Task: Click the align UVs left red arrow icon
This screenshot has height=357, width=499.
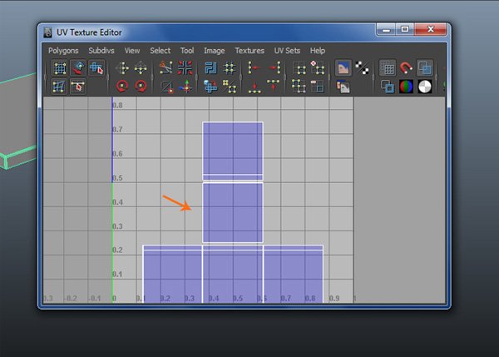Action: (254, 68)
